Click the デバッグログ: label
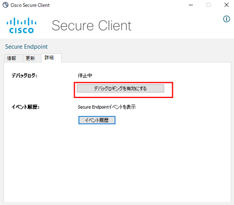Screen dimensions: 234x205 click(25, 75)
